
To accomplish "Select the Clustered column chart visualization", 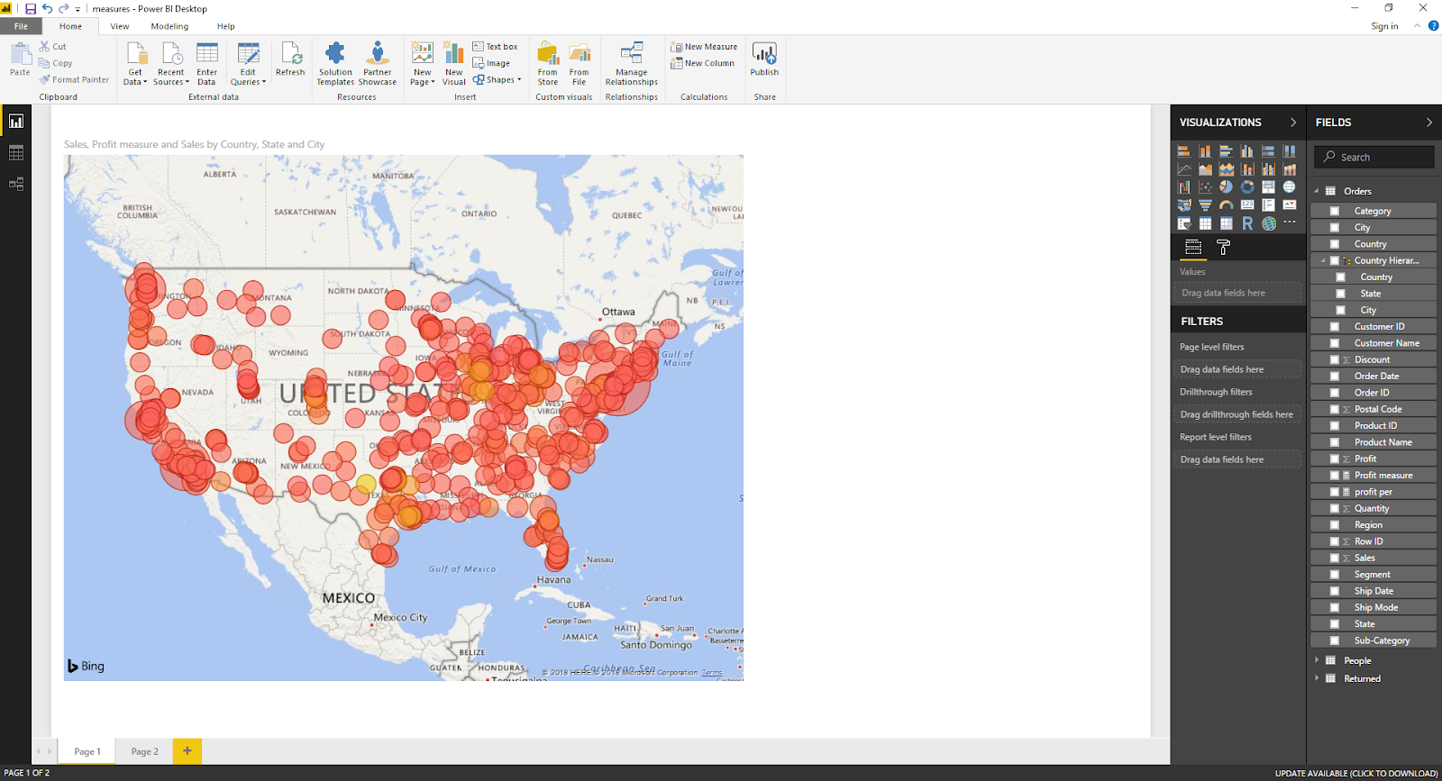I will tap(1247, 151).
